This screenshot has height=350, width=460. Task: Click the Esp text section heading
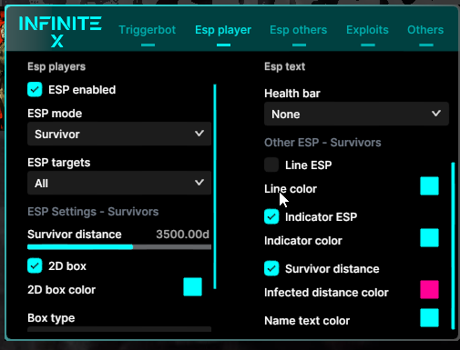coord(284,66)
